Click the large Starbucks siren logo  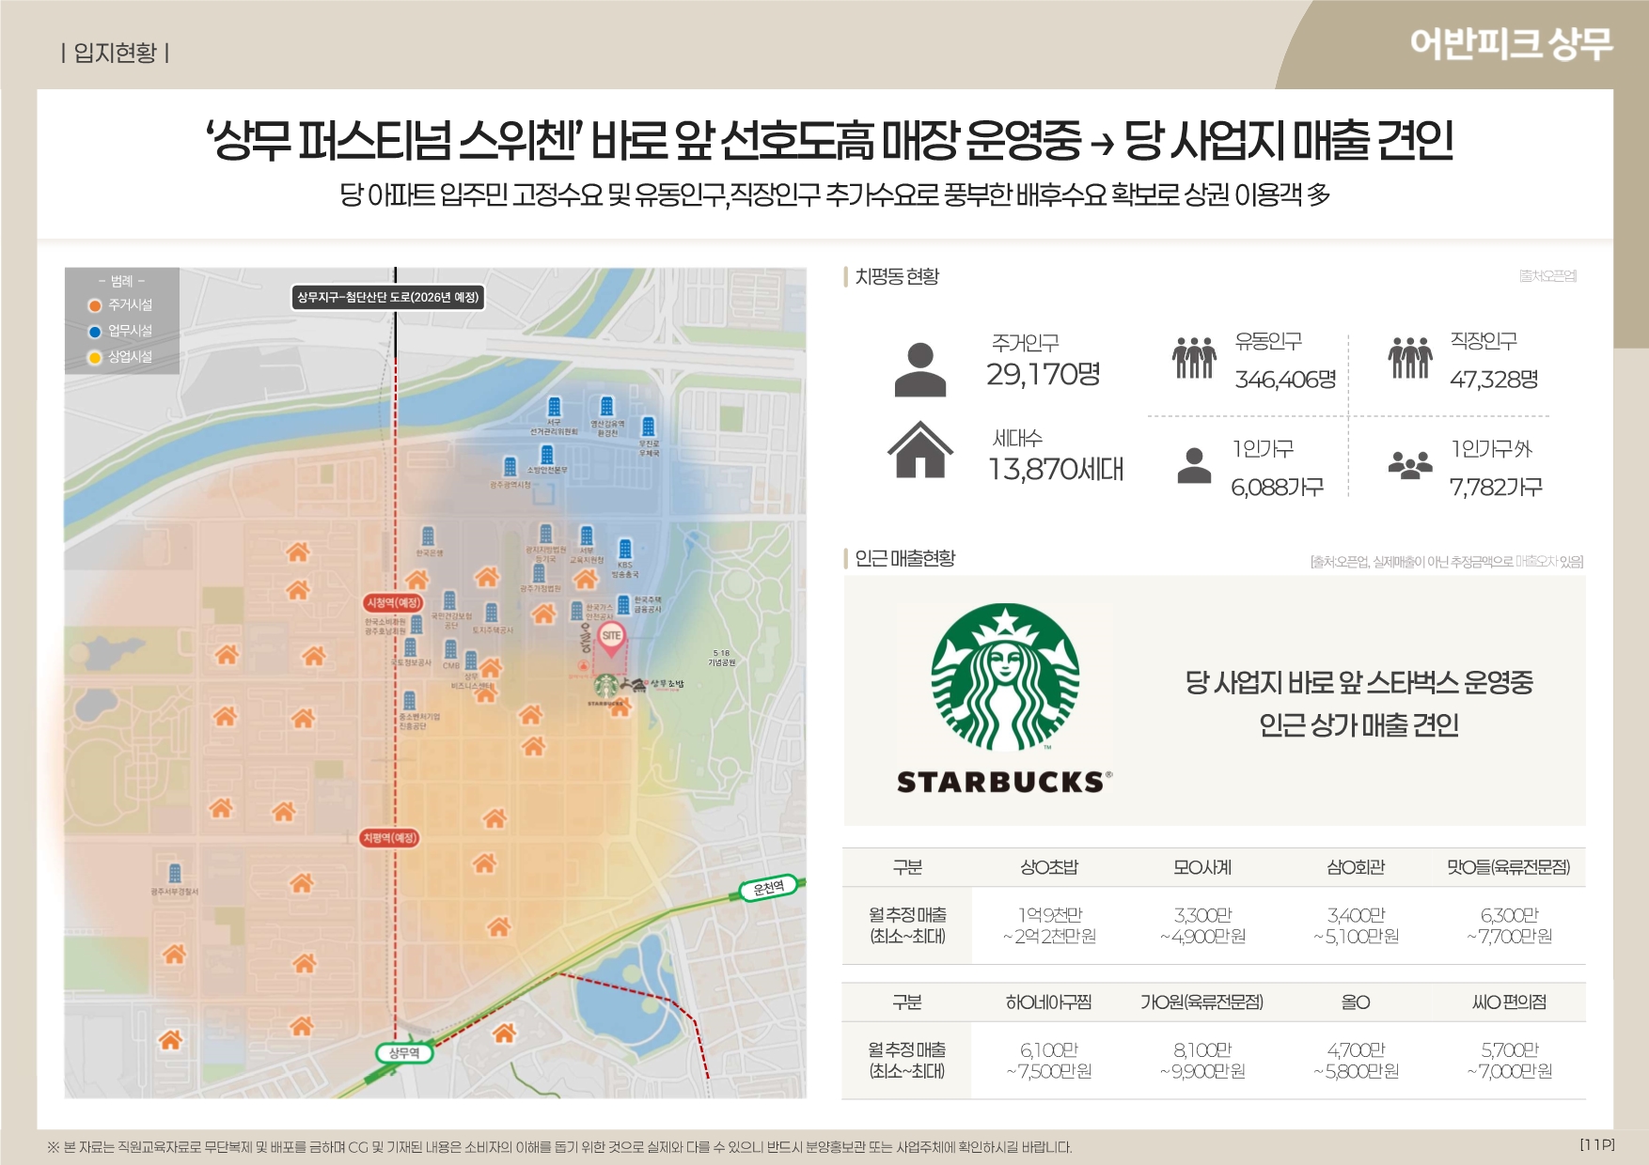click(x=1005, y=677)
